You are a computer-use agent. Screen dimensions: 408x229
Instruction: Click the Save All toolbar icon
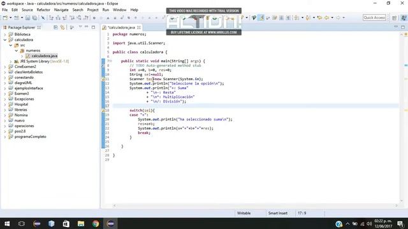pos(34,18)
